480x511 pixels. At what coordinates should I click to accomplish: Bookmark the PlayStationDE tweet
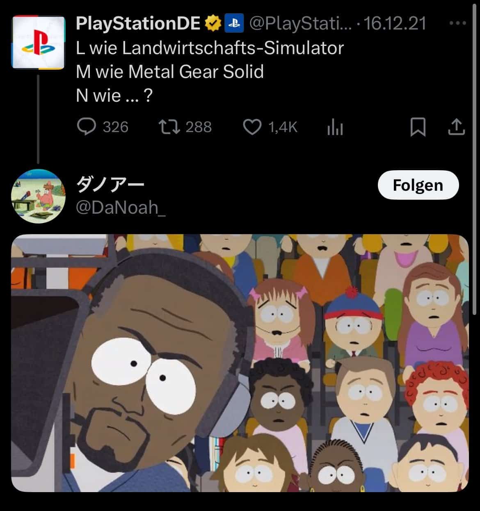coord(418,127)
